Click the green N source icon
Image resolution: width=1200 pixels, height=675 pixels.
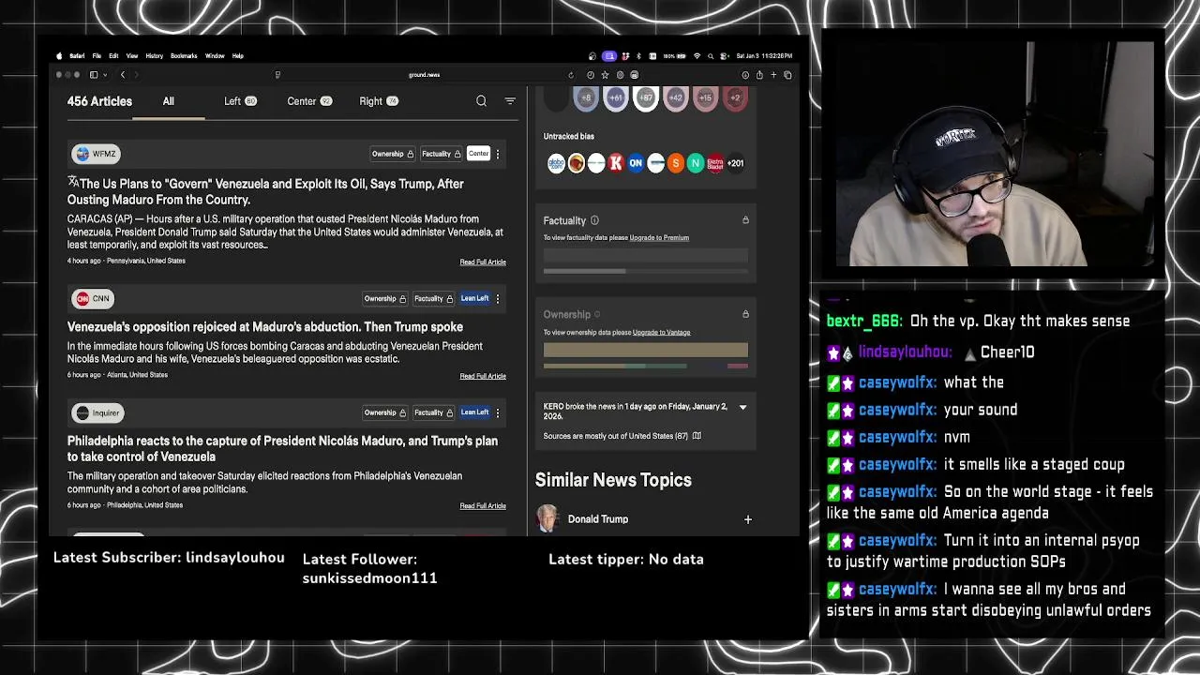(696, 163)
